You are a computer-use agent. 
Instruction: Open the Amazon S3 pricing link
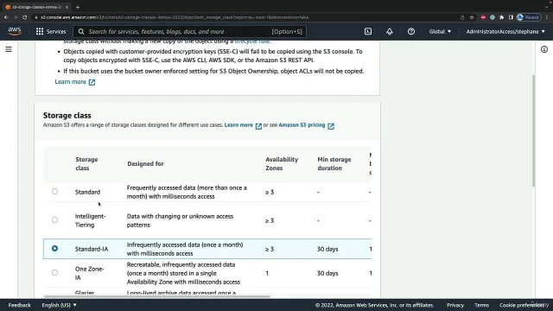(302, 124)
